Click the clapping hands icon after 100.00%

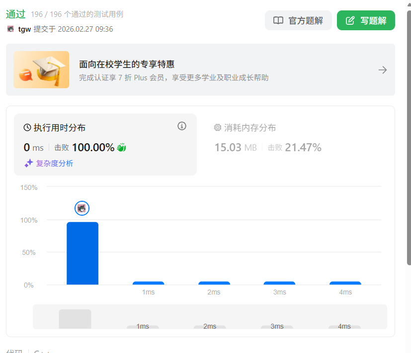tap(121, 147)
